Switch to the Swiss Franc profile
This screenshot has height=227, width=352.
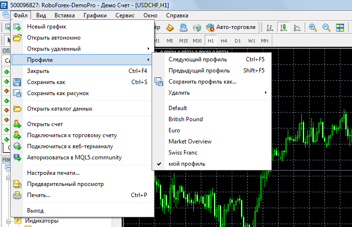pyautogui.click(x=183, y=153)
